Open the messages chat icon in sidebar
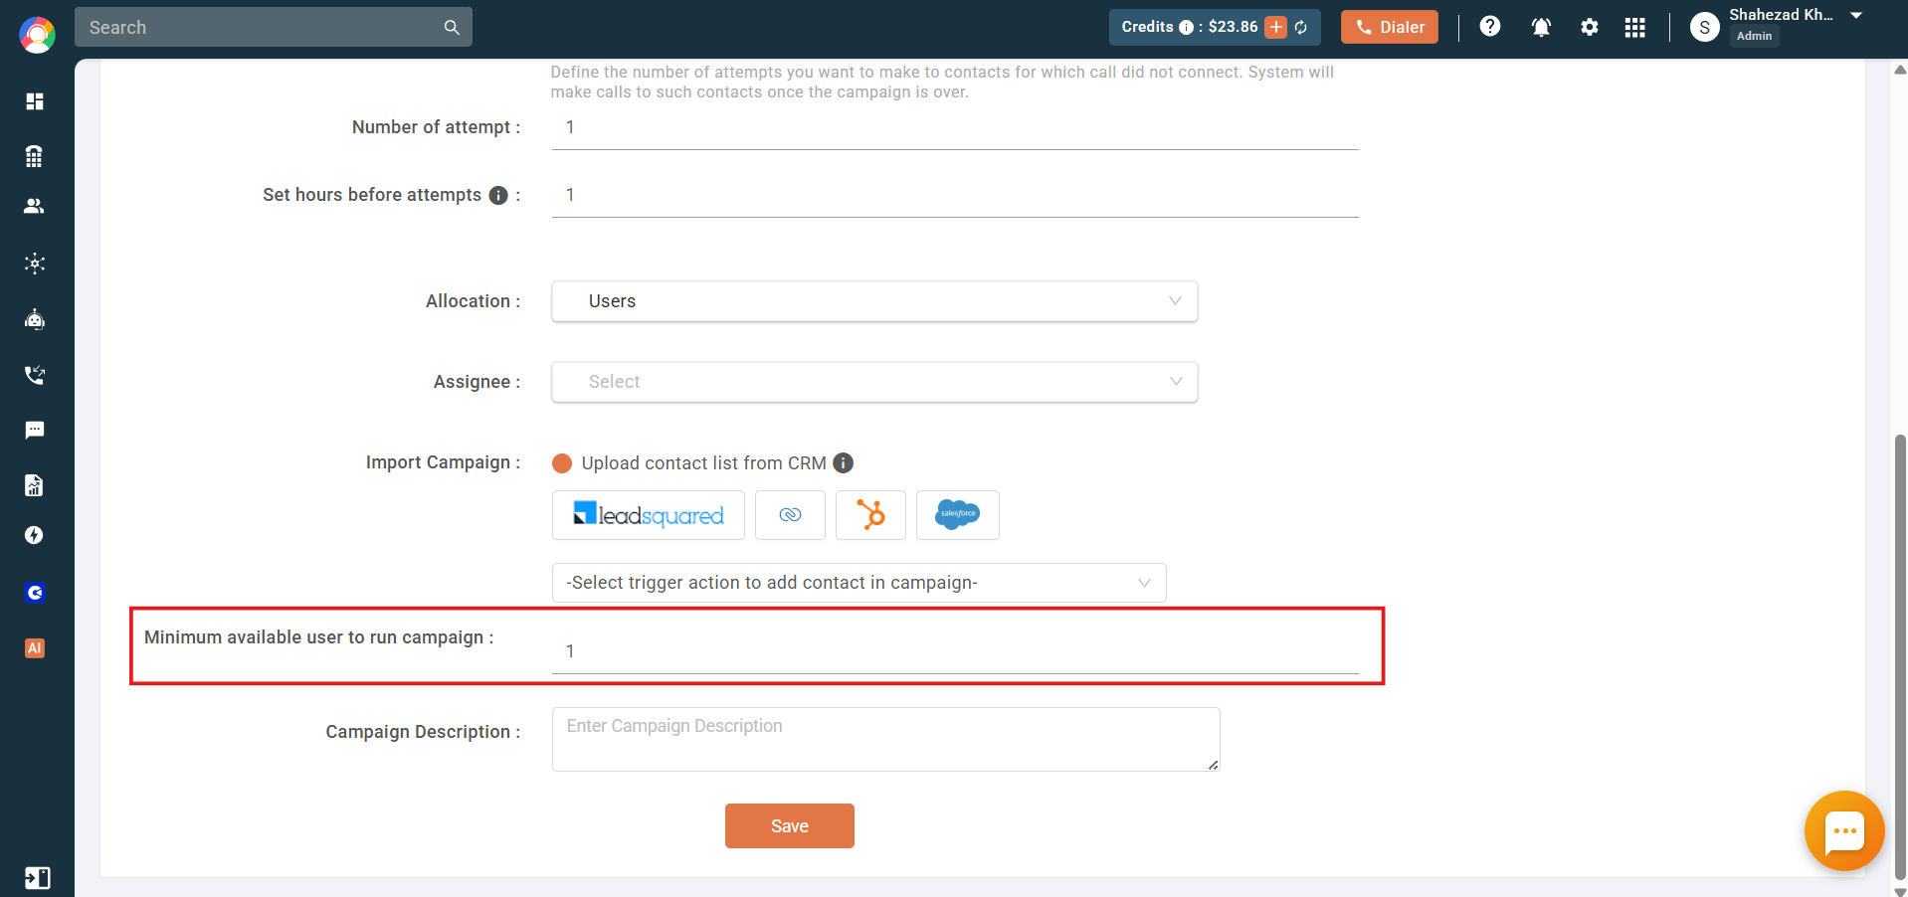The height and width of the screenshot is (897, 1908). point(35,430)
